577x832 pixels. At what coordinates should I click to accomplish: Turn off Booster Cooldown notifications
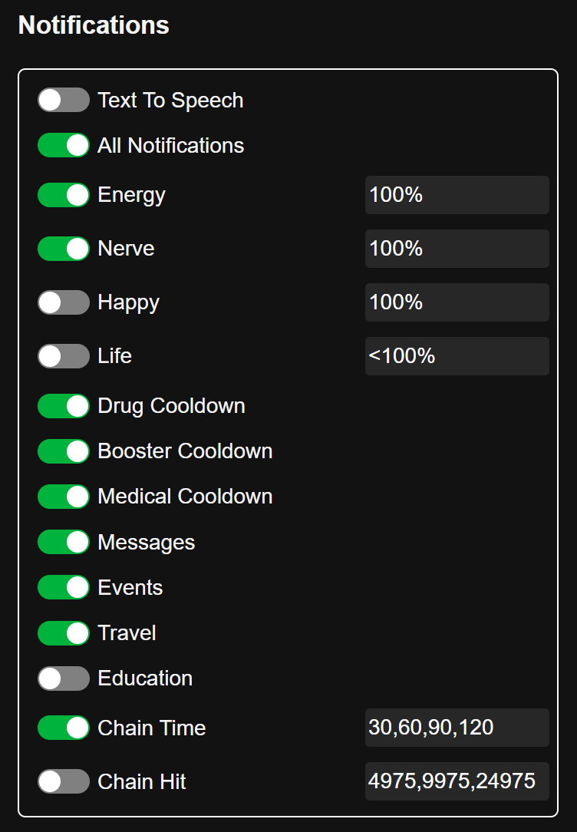(64, 451)
